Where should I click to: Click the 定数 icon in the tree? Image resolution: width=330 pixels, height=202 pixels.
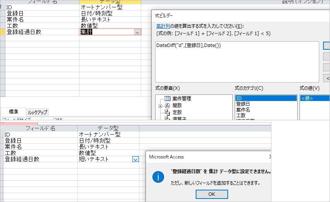click(168, 113)
